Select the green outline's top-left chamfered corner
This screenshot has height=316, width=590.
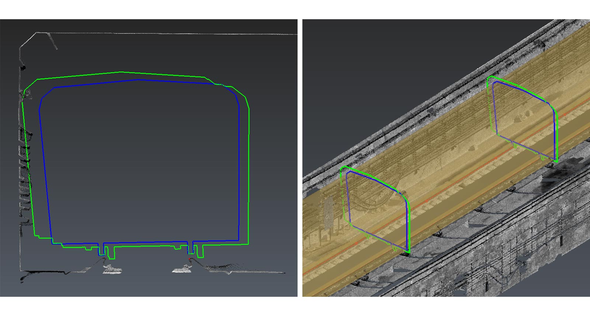click(x=29, y=85)
